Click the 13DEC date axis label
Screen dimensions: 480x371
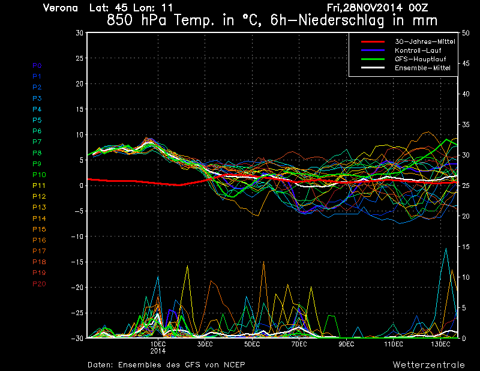click(x=440, y=344)
